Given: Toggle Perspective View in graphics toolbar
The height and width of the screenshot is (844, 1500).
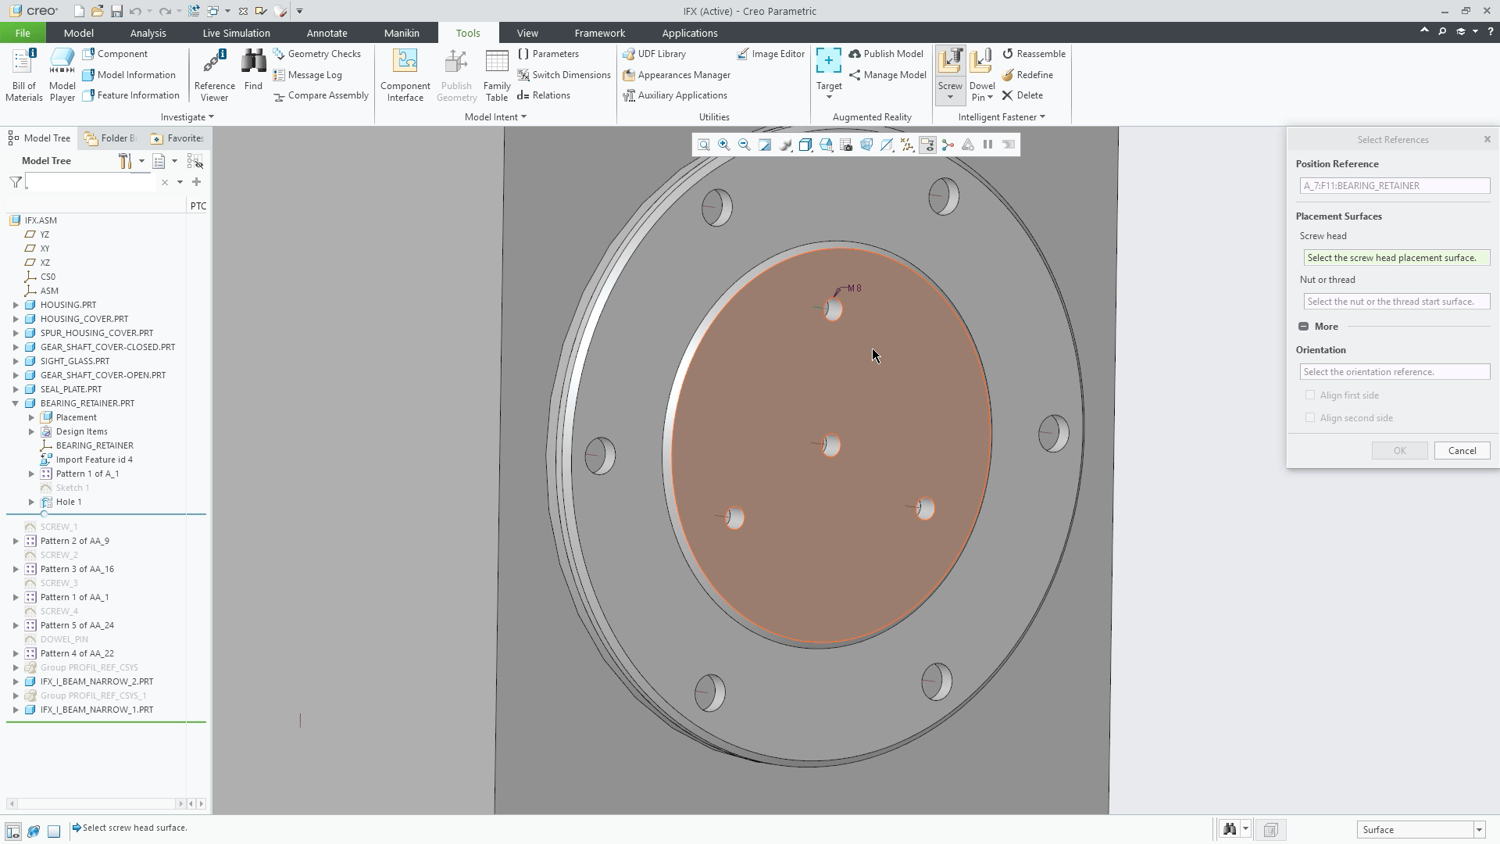Looking at the screenshot, I should coord(866,145).
